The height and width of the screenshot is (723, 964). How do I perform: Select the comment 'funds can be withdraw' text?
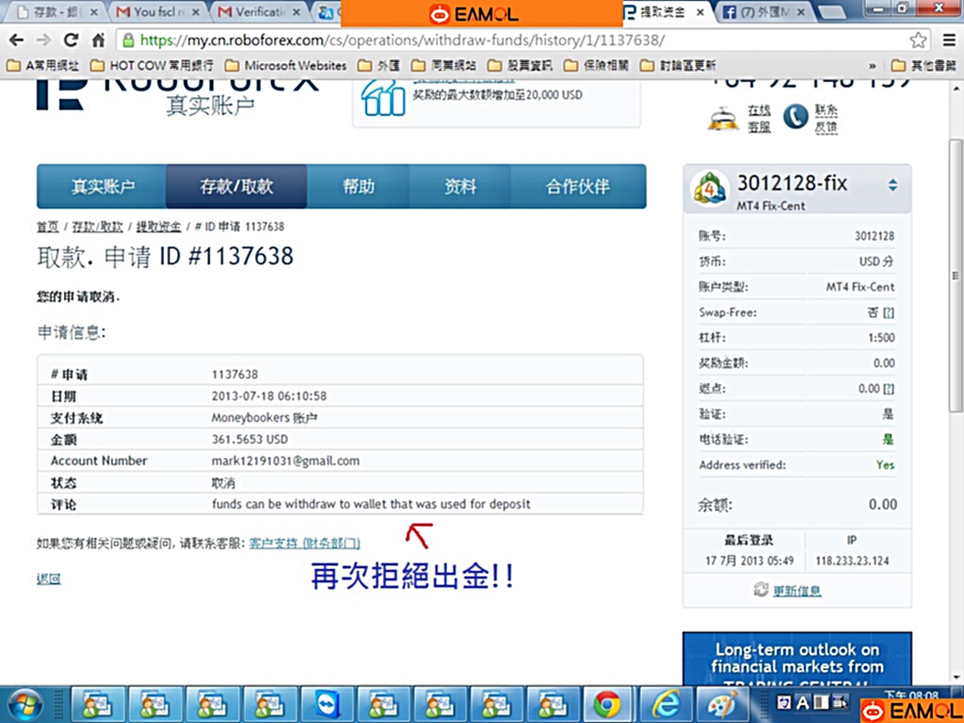pos(371,505)
